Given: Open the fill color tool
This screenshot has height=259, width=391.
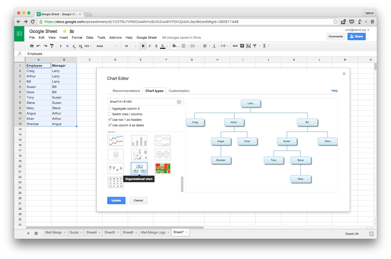Looking at the screenshot, I should 175,46.
